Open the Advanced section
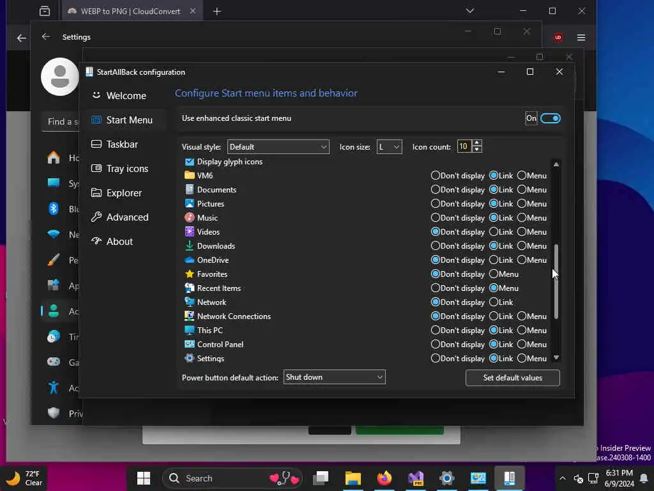The height and width of the screenshot is (491, 654). [119, 217]
